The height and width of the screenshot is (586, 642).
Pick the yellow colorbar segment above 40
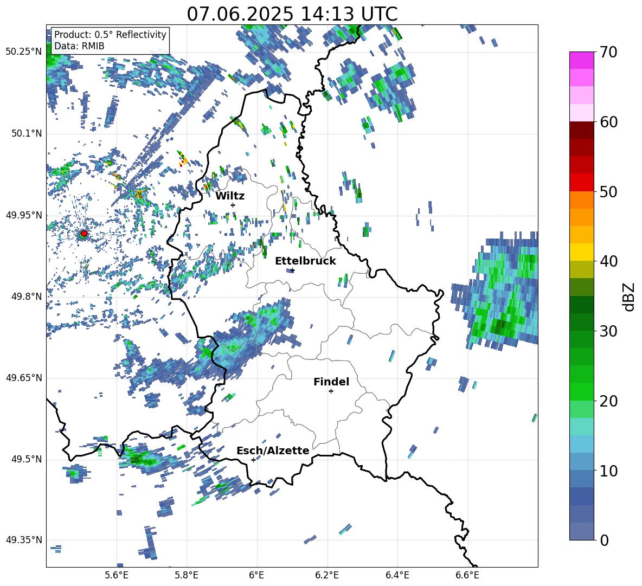pyautogui.click(x=581, y=252)
